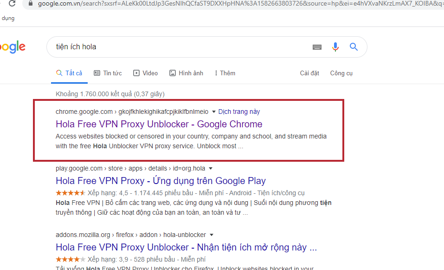Start voice search with the microphone icon
This screenshot has height=270, width=444.
[x=335, y=47]
